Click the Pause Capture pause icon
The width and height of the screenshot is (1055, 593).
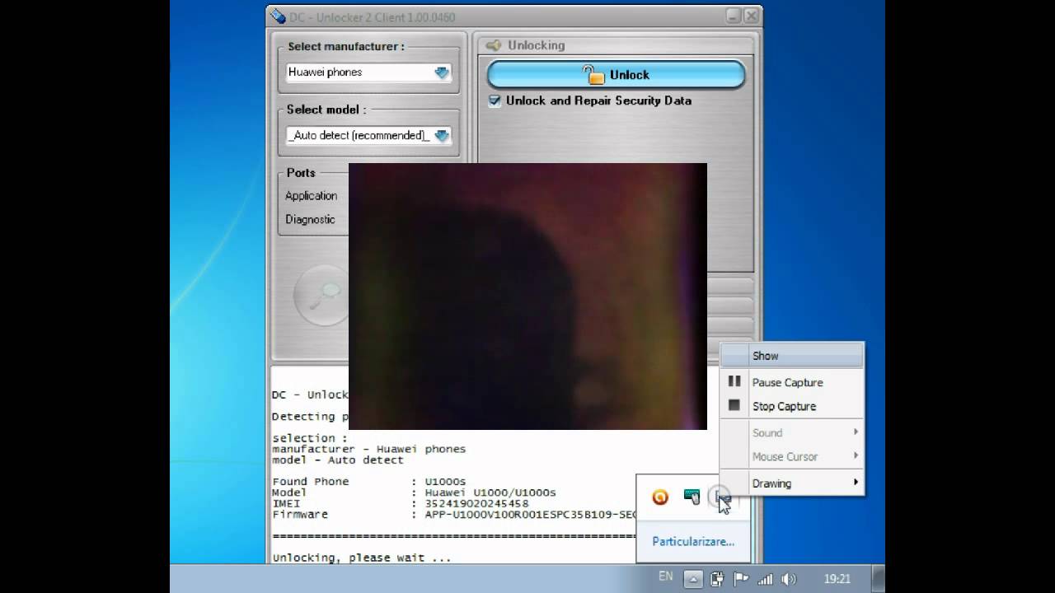click(734, 381)
